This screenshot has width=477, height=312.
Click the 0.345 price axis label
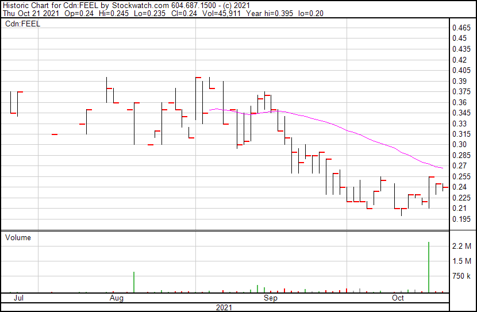coord(461,113)
